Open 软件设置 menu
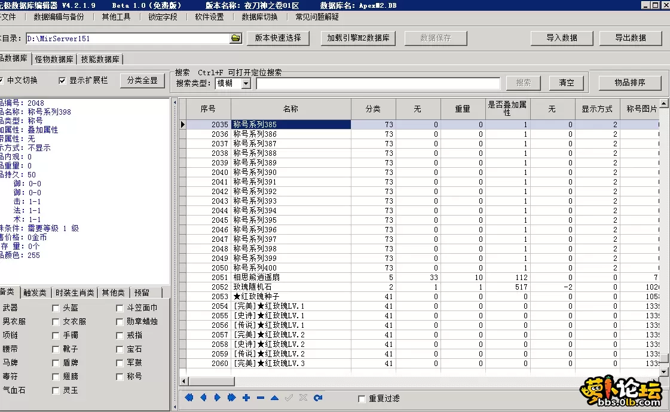Image resolution: width=670 pixels, height=412 pixels. [x=209, y=17]
